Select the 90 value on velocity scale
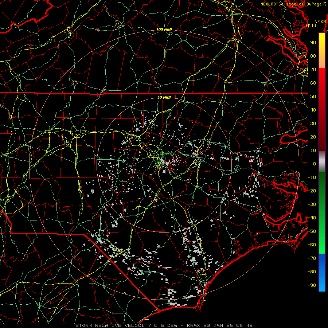Image resolution: width=328 pixels, height=328 pixels. click(313, 43)
